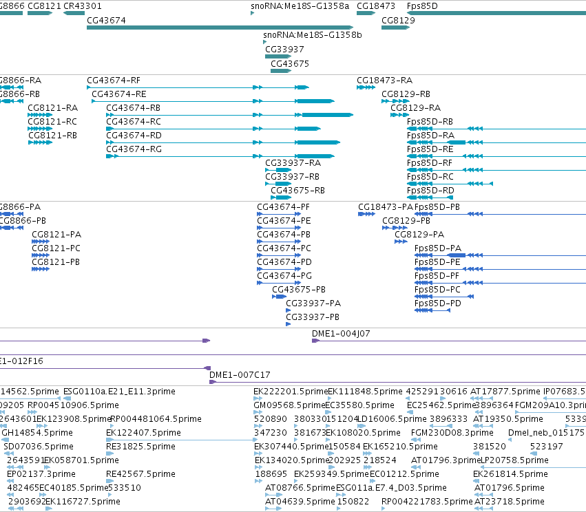This screenshot has height=512, width=586.
Task: Click protein label CG43674-PG
Action: [284, 275]
